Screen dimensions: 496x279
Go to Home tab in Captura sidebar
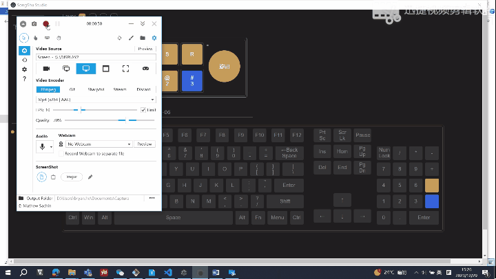24,50
